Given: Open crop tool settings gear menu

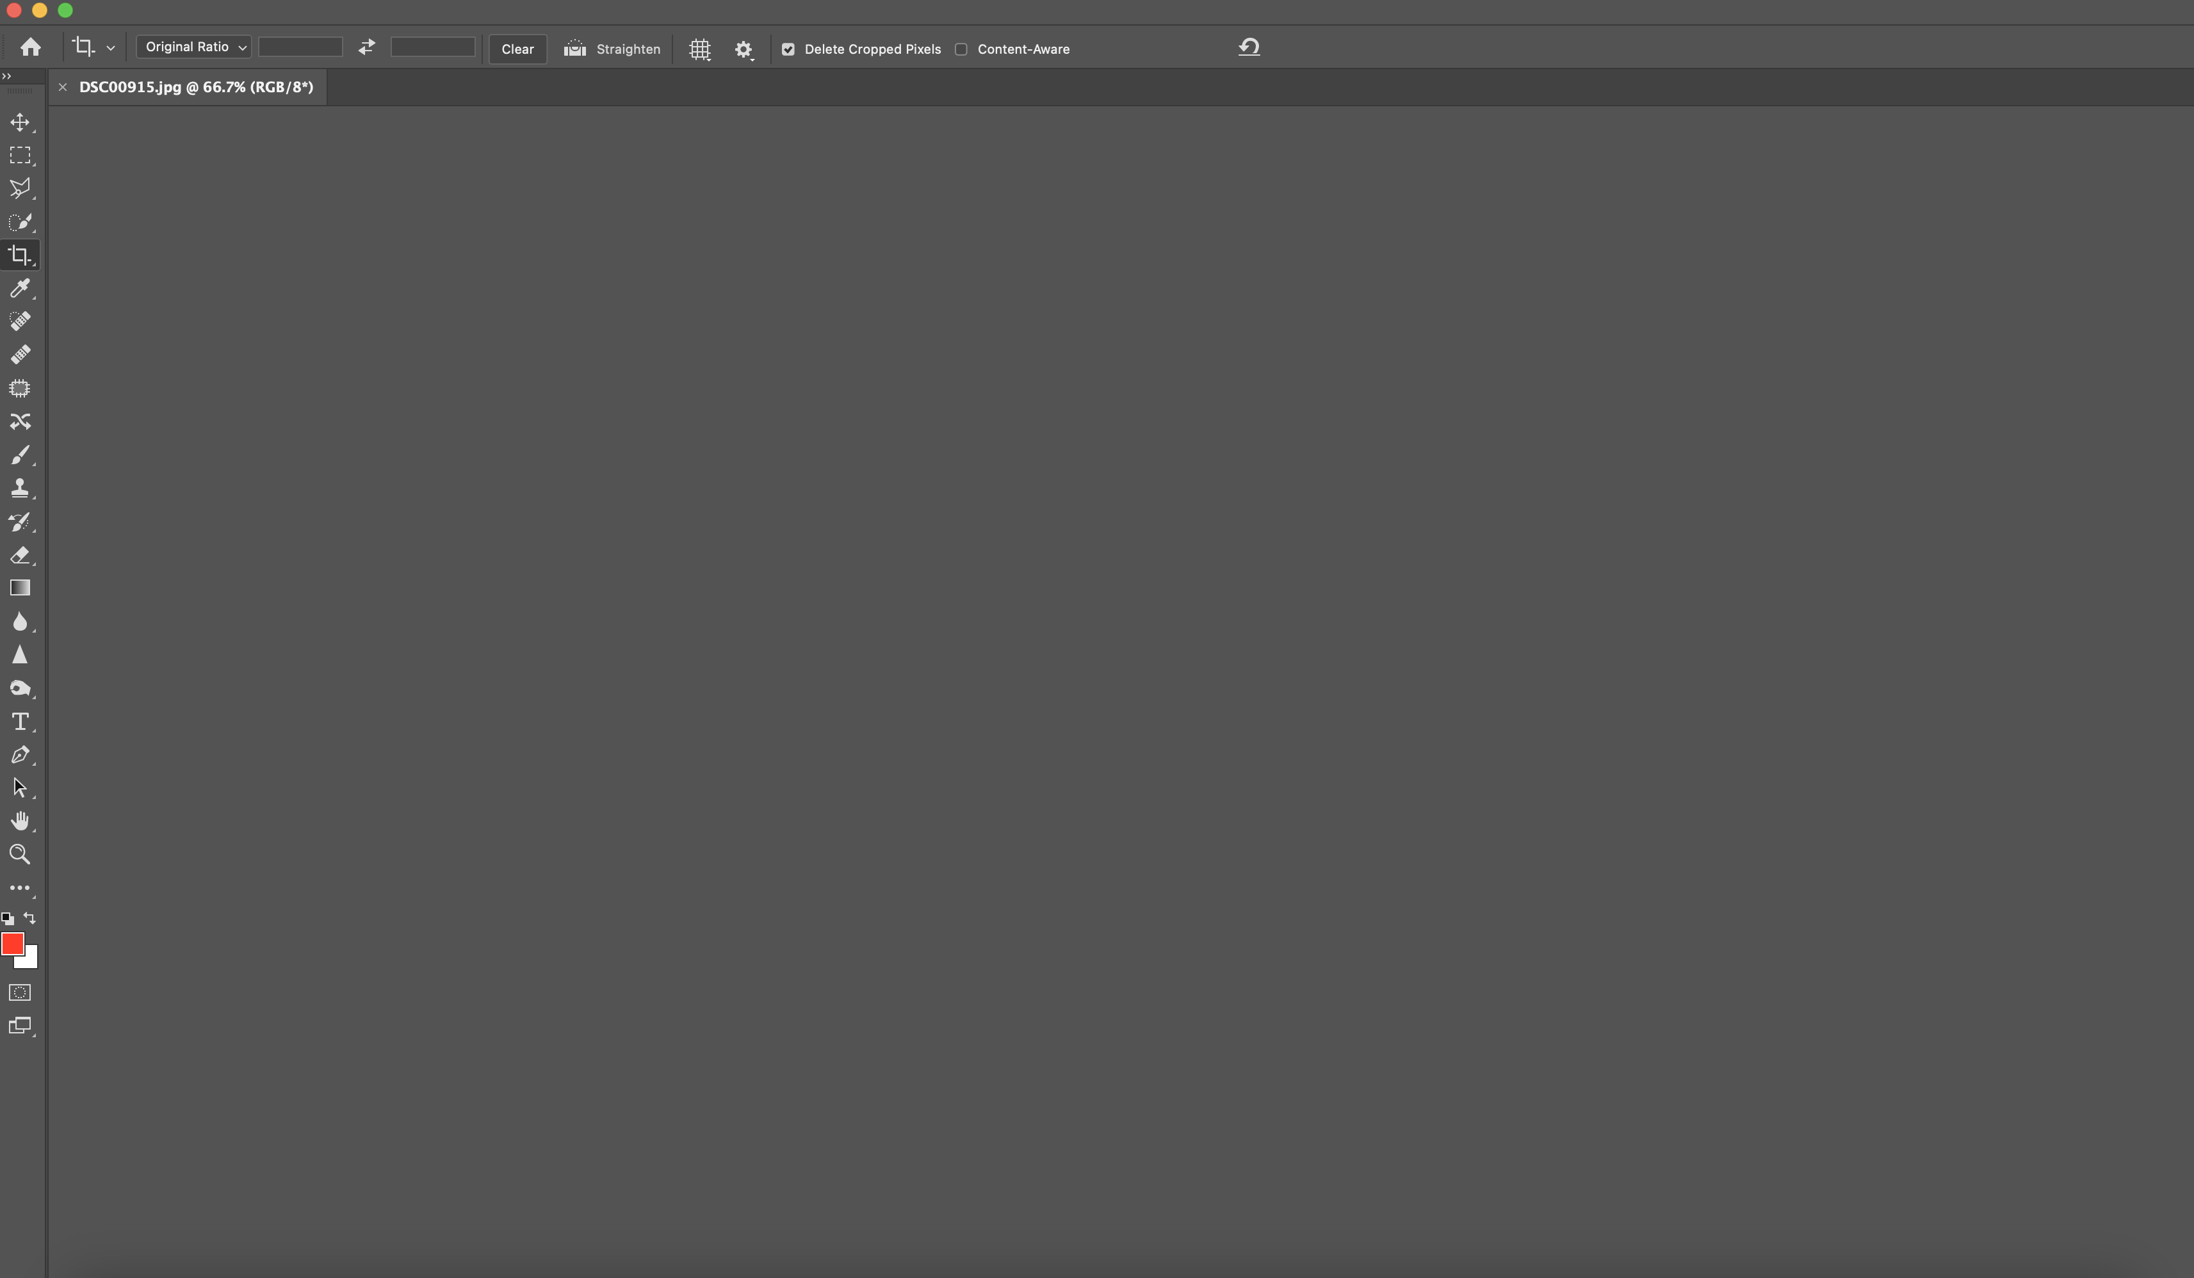Looking at the screenshot, I should 744,47.
